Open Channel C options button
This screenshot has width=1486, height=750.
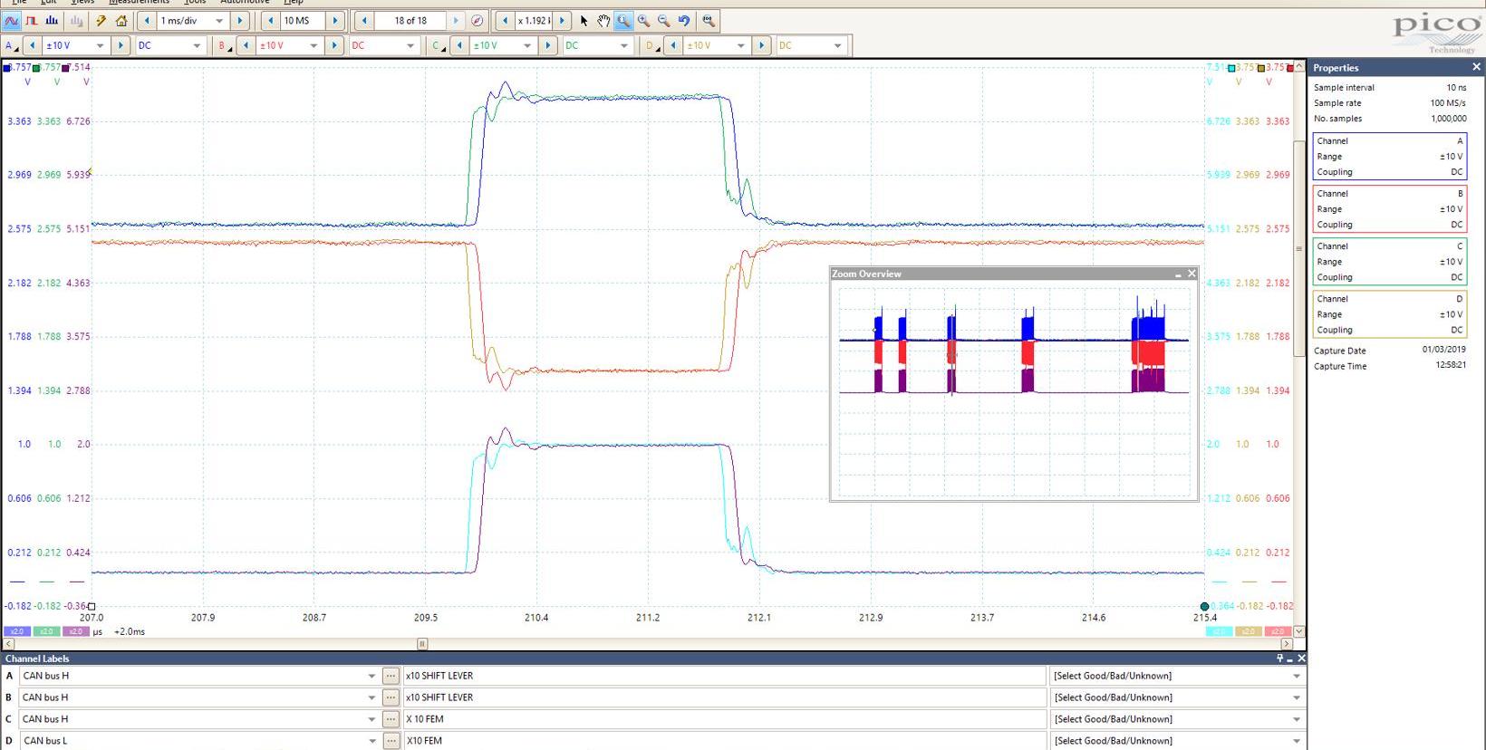[x=438, y=45]
